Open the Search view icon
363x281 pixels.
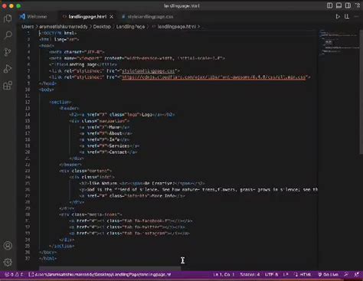pos(8,35)
